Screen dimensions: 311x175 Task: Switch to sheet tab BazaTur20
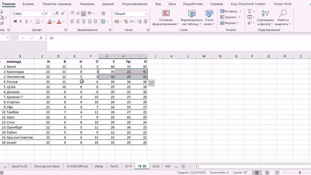coord(19,166)
